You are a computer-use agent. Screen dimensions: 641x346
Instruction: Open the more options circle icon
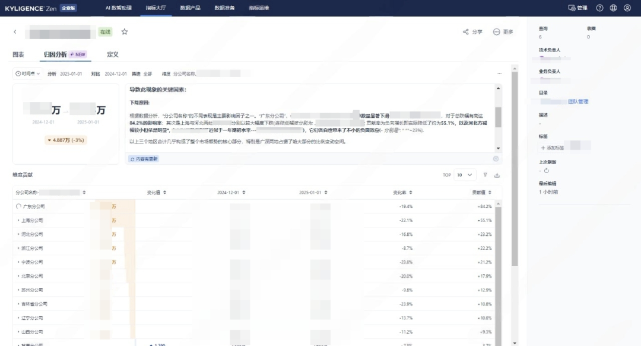496,32
